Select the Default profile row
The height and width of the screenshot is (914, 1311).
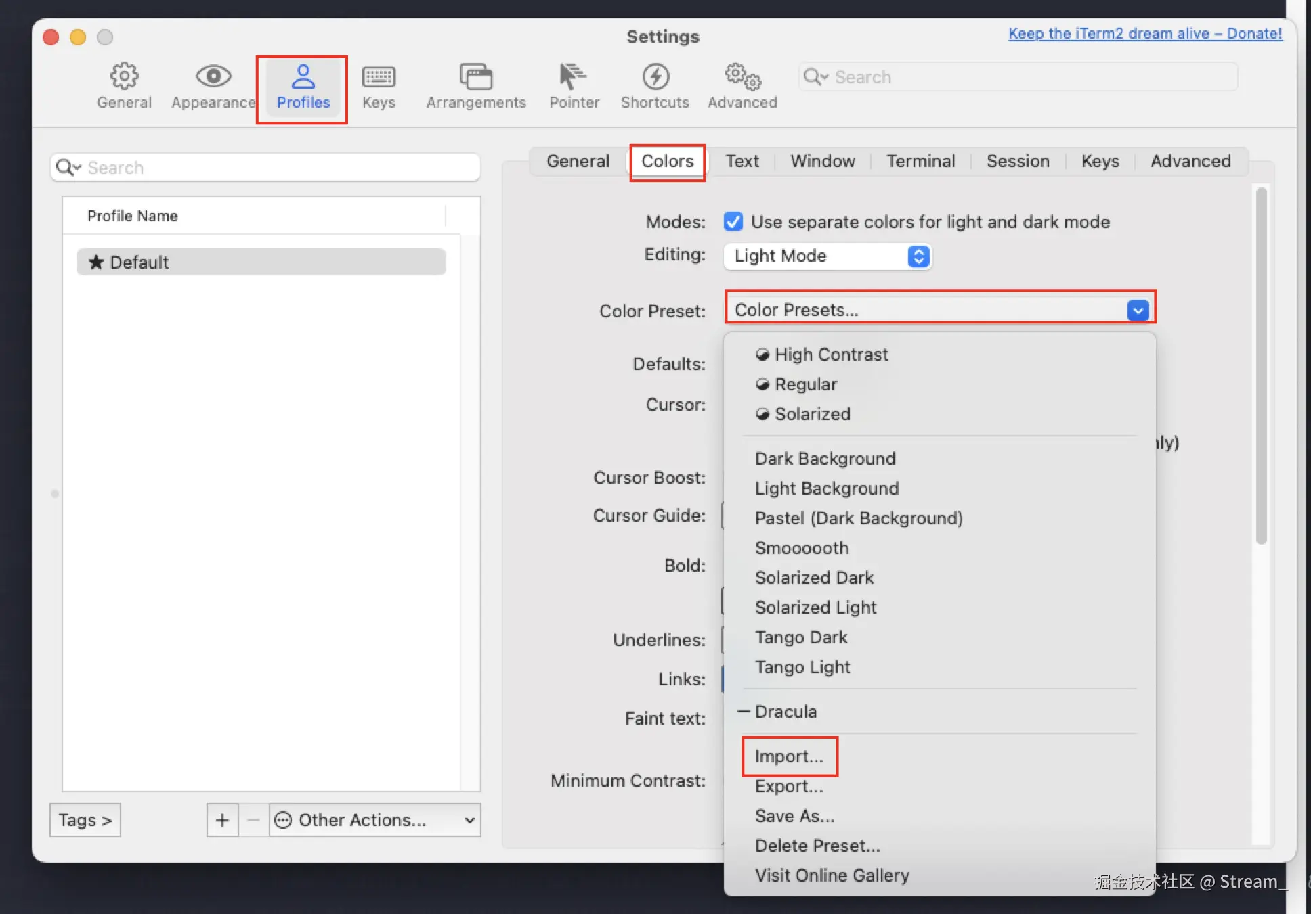point(261,262)
